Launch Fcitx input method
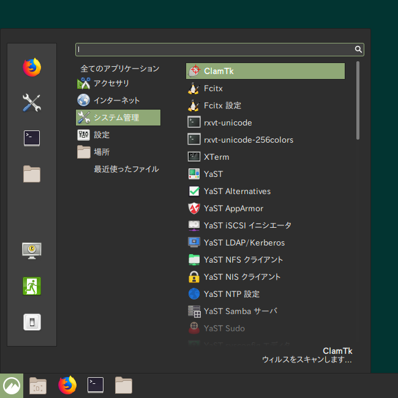398x398 pixels. click(x=265, y=88)
